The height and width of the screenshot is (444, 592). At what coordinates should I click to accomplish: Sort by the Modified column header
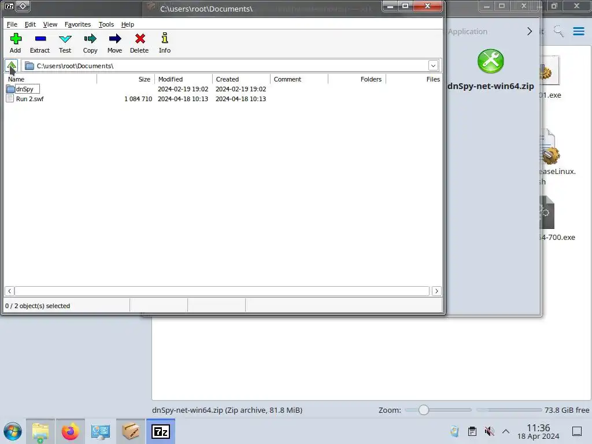[183, 79]
